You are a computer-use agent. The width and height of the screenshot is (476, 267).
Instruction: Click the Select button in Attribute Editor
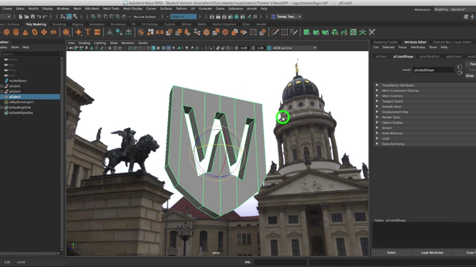pyautogui.click(x=391, y=253)
